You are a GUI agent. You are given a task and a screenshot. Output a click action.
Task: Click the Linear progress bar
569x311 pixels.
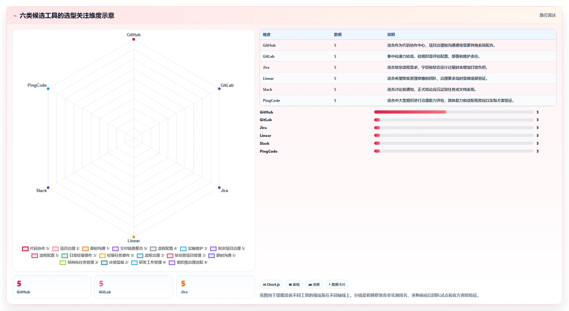coord(454,136)
